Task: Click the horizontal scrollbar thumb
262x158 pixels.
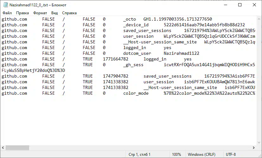Action: pos(17,148)
